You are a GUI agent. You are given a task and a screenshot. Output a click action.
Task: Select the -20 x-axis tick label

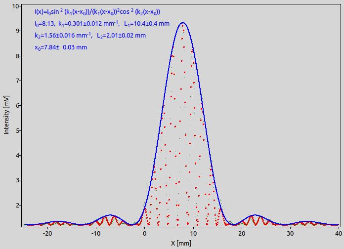pos(47,234)
